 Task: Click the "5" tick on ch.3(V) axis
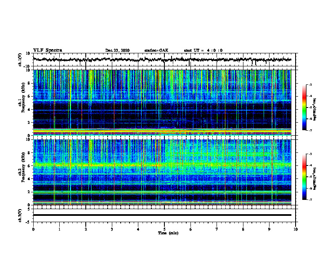[29, 209]
